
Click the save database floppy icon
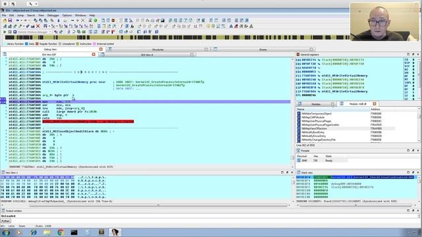tap(10, 20)
